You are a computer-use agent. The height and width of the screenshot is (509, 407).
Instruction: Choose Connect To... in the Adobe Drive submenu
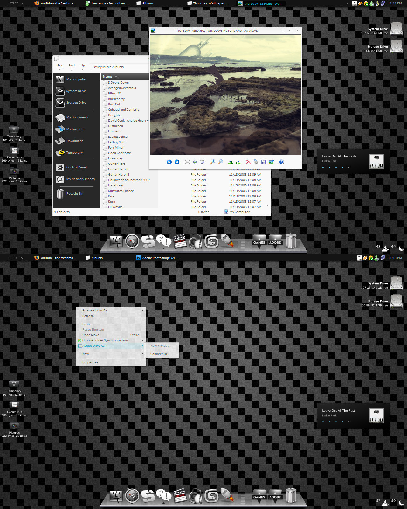click(x=162, y=354)
